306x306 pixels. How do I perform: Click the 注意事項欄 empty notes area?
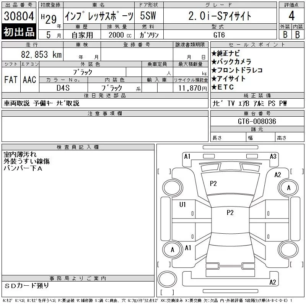pyautogui.click(x=105, y=129)
